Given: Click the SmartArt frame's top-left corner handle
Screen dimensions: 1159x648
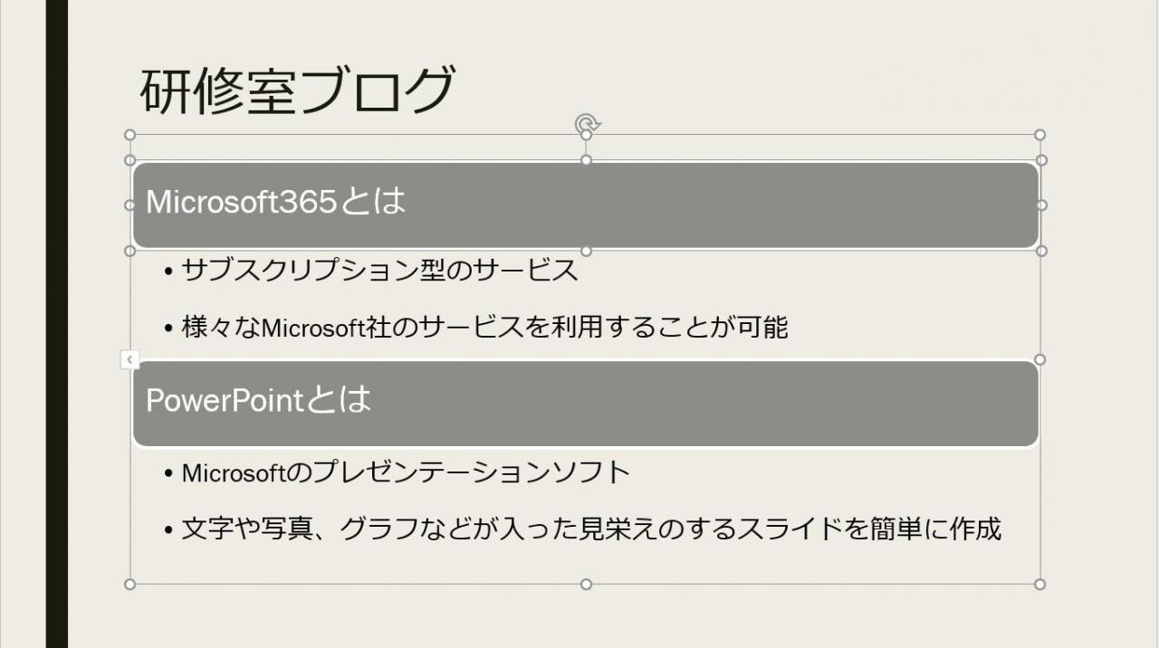Looking at the screenshot, I should point(129,135).
